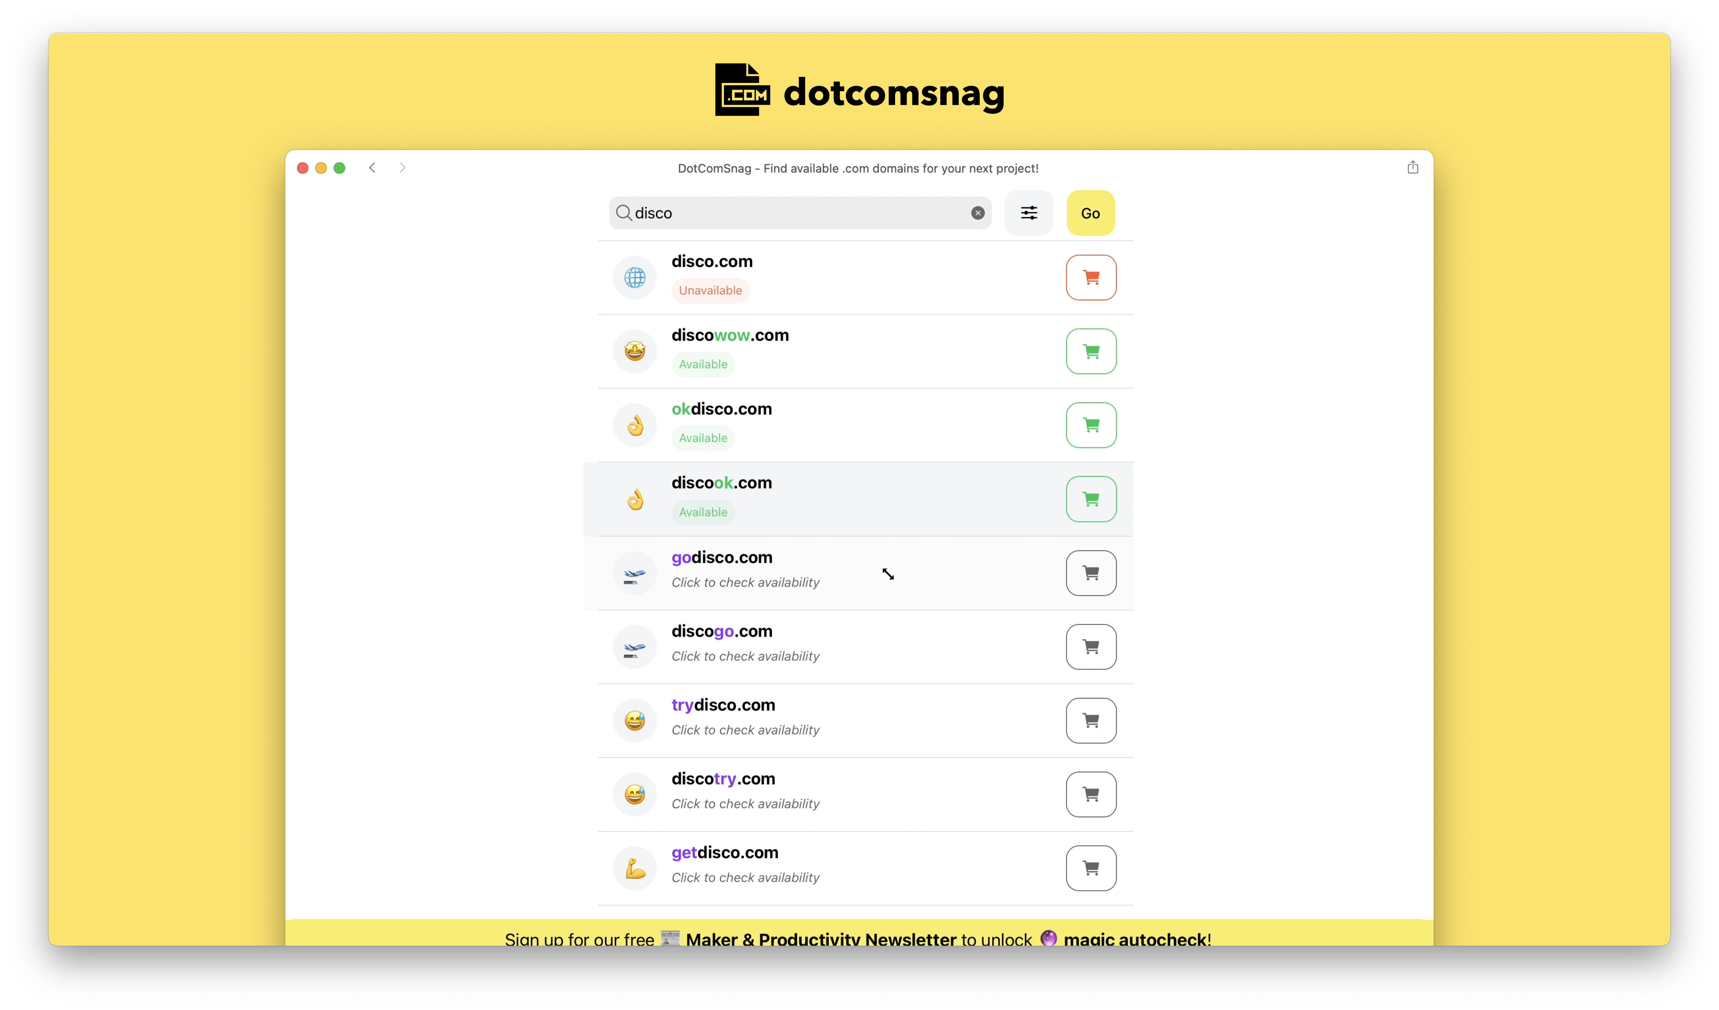Click the airplane icon beside discogo.com

[634, 647]
